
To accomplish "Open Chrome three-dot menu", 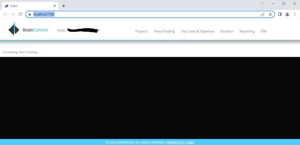I will click(295, 14).
